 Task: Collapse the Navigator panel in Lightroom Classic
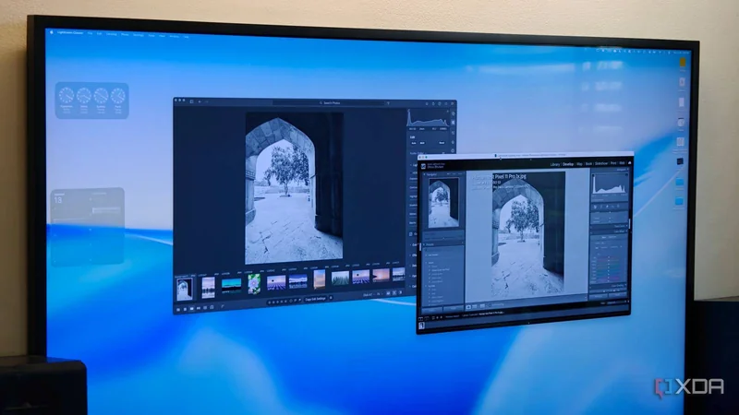tap(424, 174)
